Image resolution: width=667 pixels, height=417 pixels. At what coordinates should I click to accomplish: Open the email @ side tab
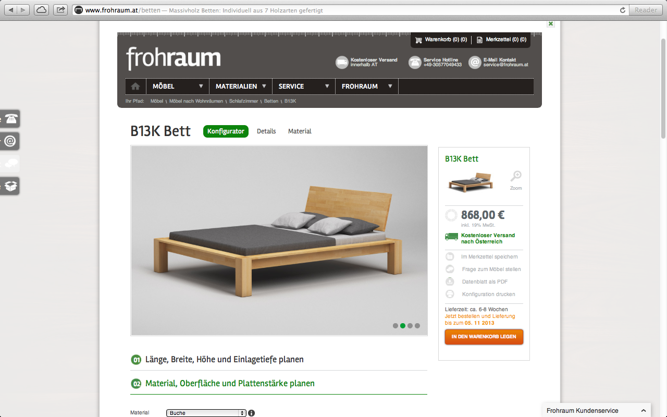[10, 141]
